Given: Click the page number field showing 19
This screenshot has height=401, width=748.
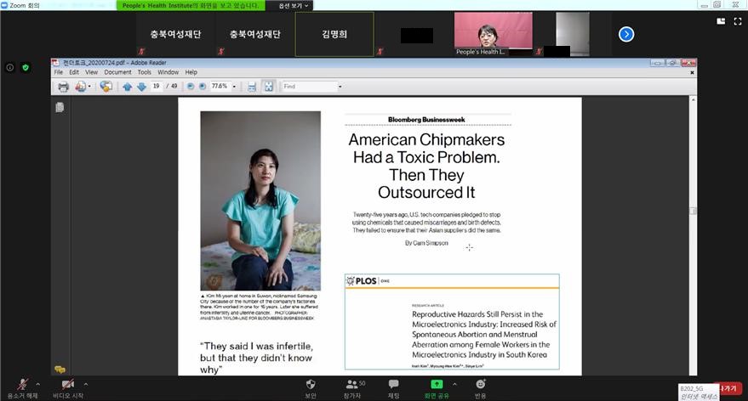Looking at the screenshot, I should 157,86.
